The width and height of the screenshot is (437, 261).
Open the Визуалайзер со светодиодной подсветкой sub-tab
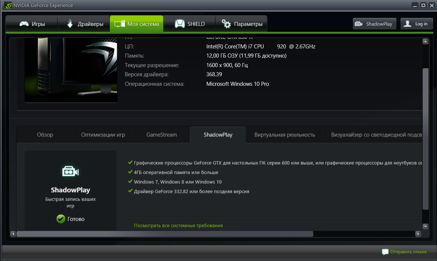coord(373,135)
